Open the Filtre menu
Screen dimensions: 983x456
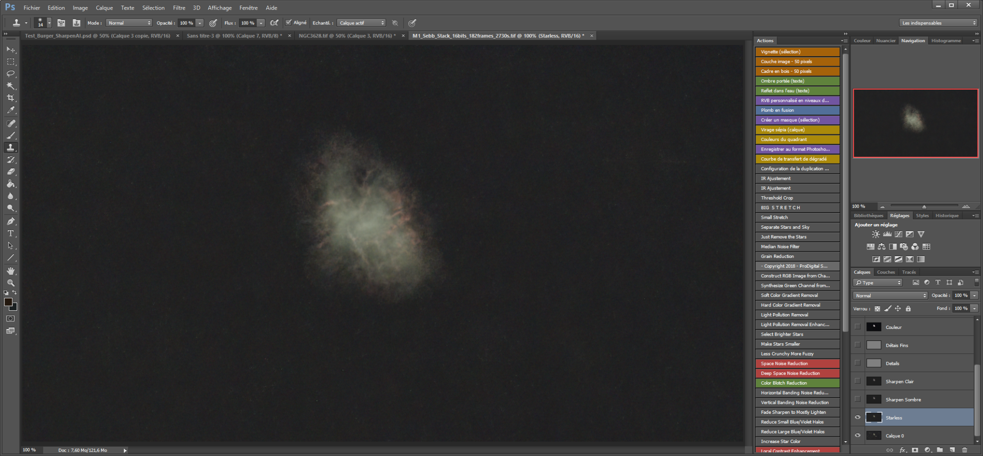tap(179, 8)
